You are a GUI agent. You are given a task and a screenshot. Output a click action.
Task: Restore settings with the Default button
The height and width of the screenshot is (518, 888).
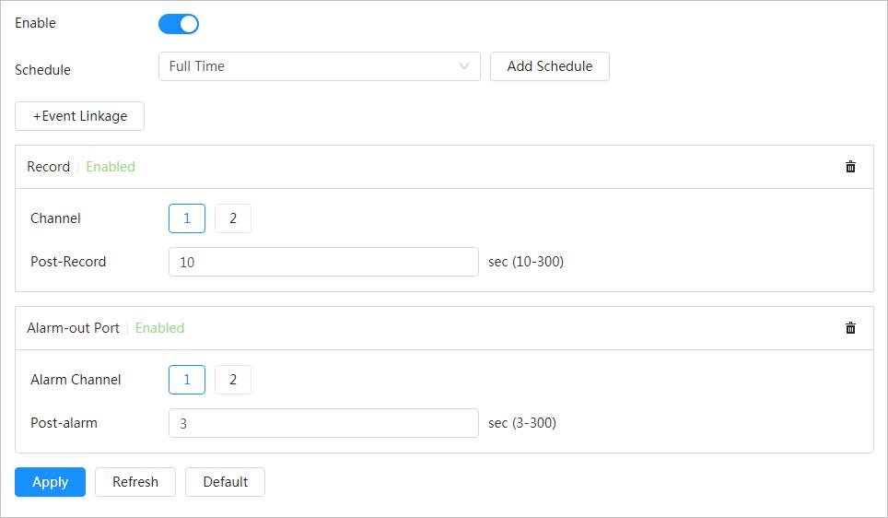225,482
